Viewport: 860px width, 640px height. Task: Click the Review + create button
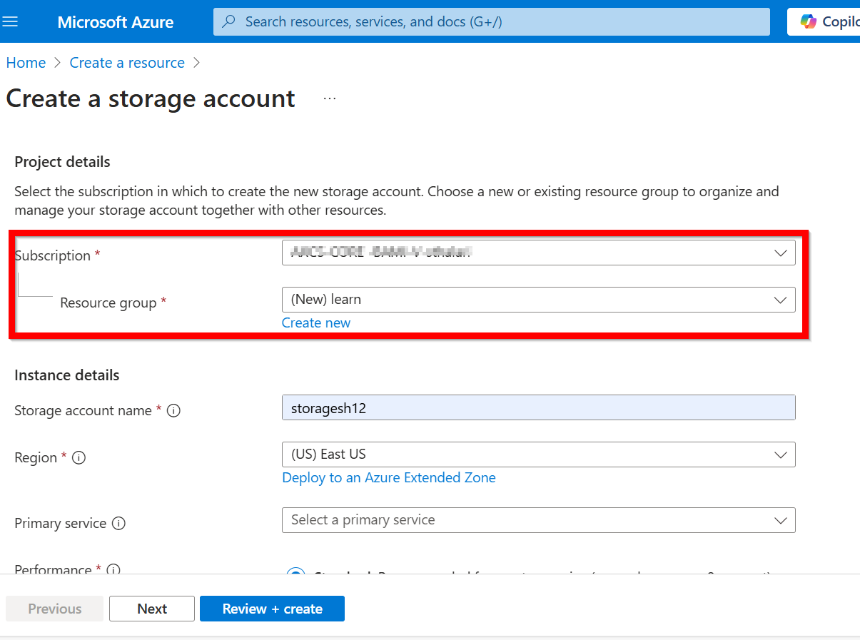[x=272, y=609]
